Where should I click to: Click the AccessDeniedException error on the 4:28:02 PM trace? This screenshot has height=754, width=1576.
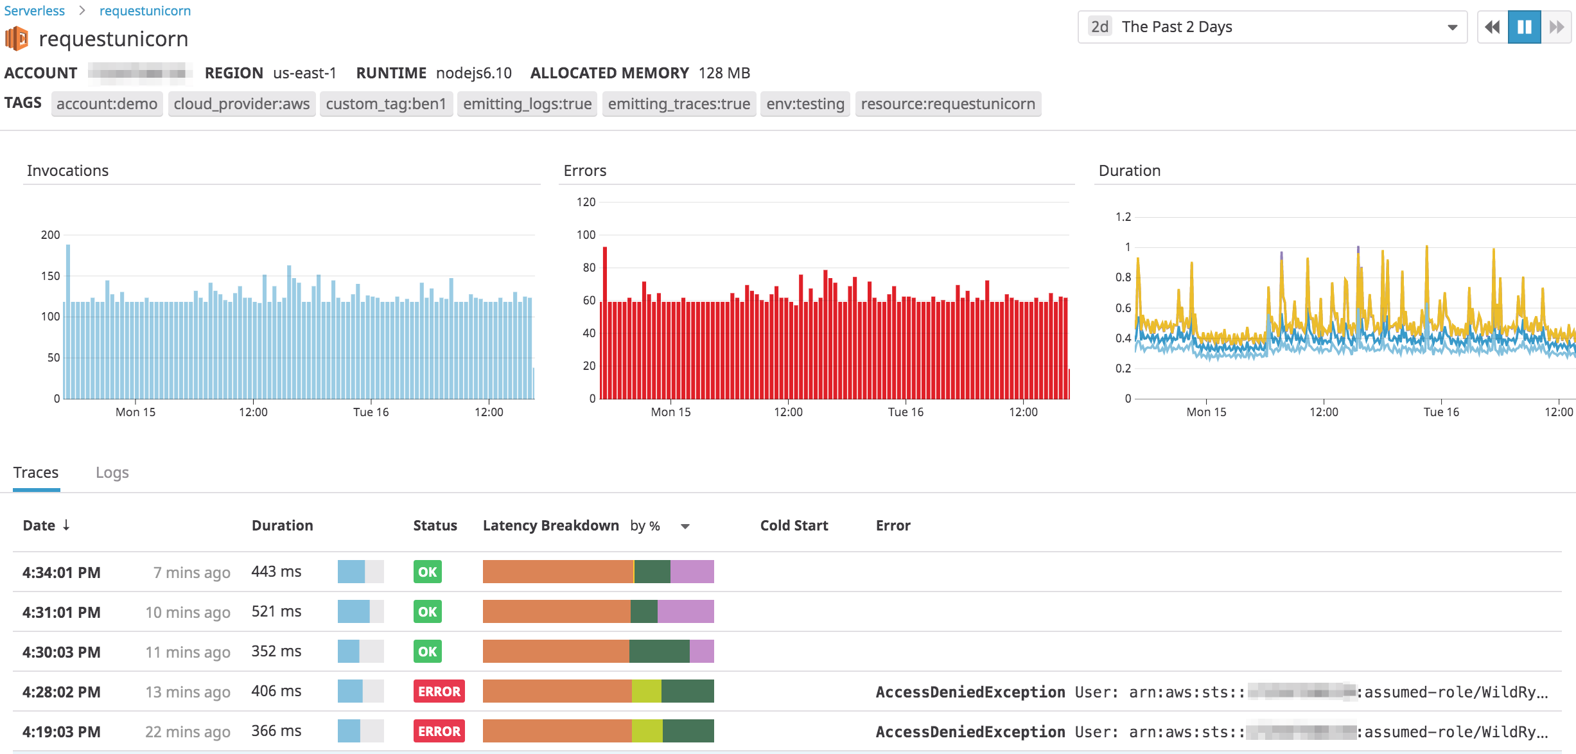(970, 692)
